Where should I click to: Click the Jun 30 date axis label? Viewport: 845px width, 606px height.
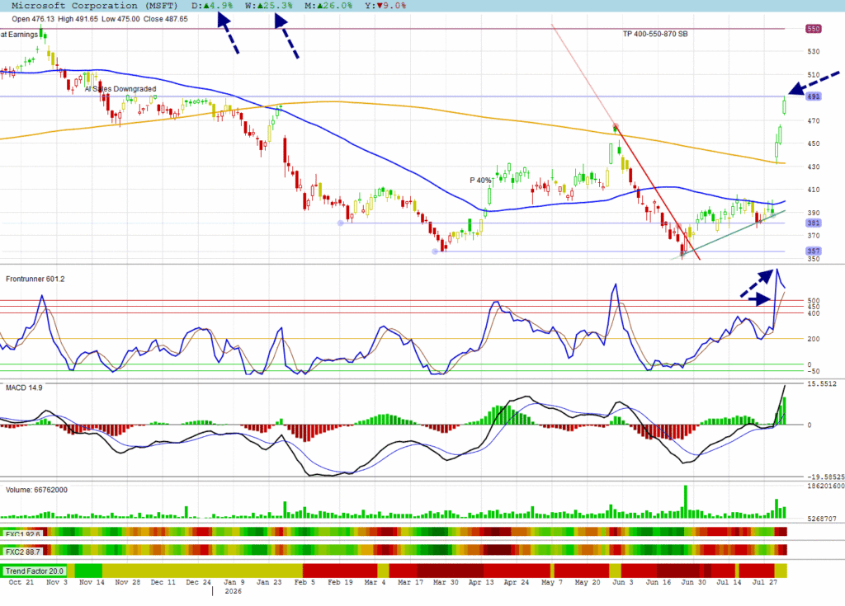click(693, 582)
